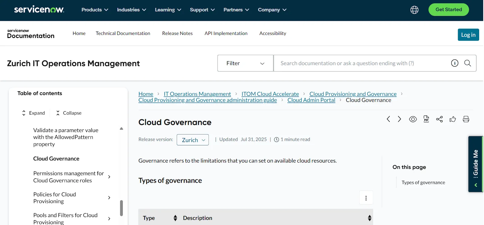The height and width of the screenshot is (225, 484).
Task: Open the Support menu
Action: pyautogui.click(x=202, y=10)
